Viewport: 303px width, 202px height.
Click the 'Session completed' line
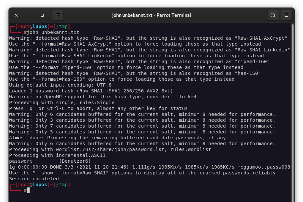34,179
